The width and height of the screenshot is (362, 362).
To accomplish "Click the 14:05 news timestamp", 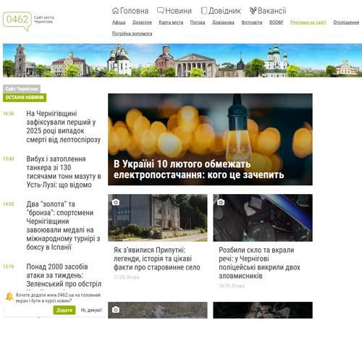I will pos(9,204).
